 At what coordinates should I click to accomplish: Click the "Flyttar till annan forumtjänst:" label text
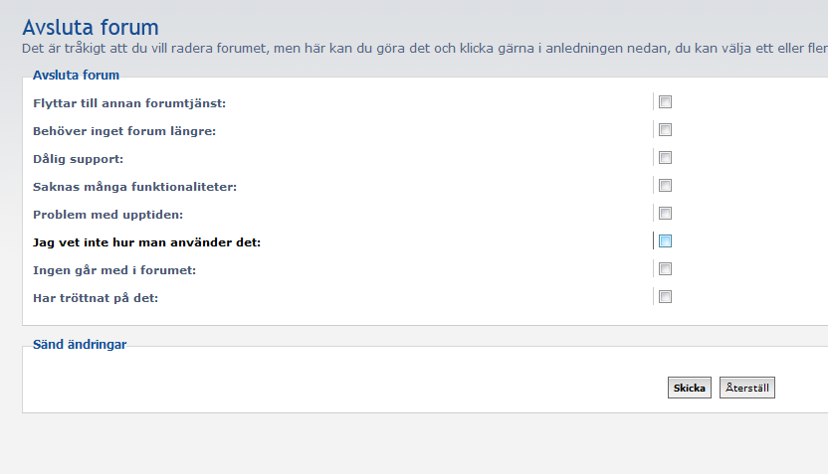click(129, 103)
